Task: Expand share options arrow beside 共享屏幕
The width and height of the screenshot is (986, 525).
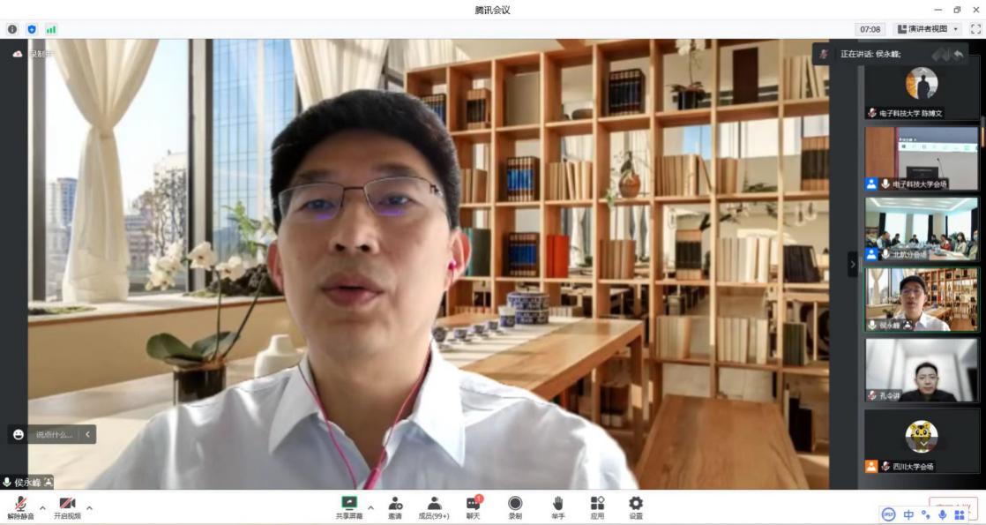Action: pos(370,507)
